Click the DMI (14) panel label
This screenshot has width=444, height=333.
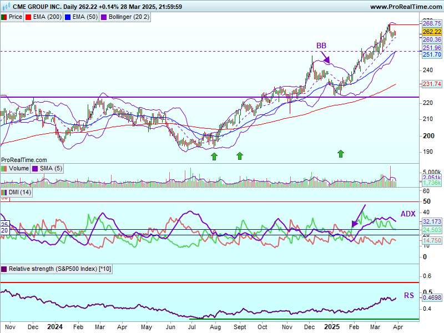click(19, 192)
